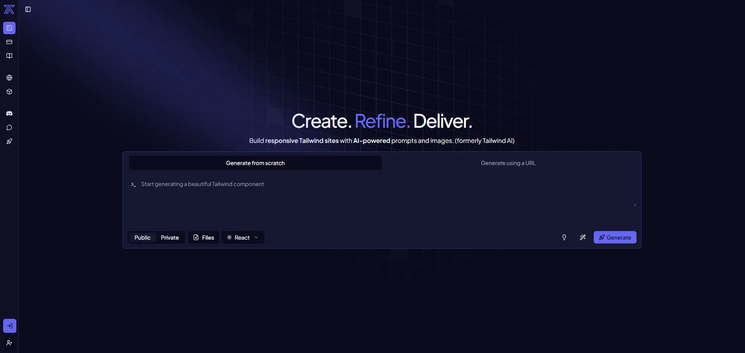Toggle the sidebar panel icon
This screenshot has width=745, height=353.
pyautogui.click(x=28, y=9)
